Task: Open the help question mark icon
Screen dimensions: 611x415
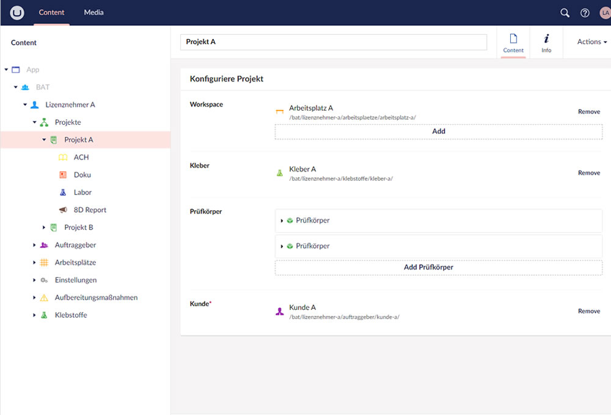Action: tap(585, 13)
